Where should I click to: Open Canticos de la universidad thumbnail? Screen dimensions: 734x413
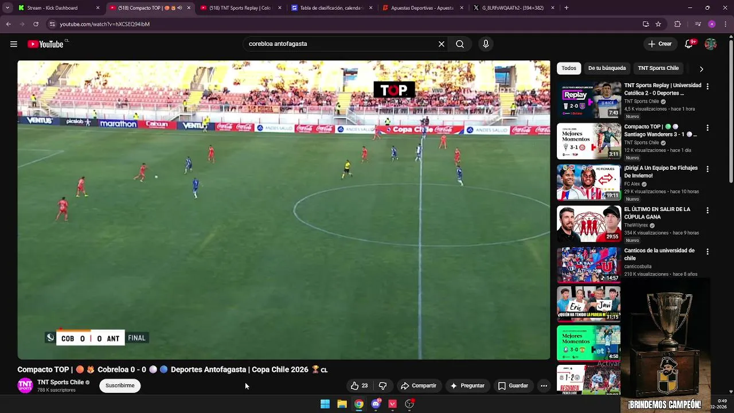(x=589, y=265)
